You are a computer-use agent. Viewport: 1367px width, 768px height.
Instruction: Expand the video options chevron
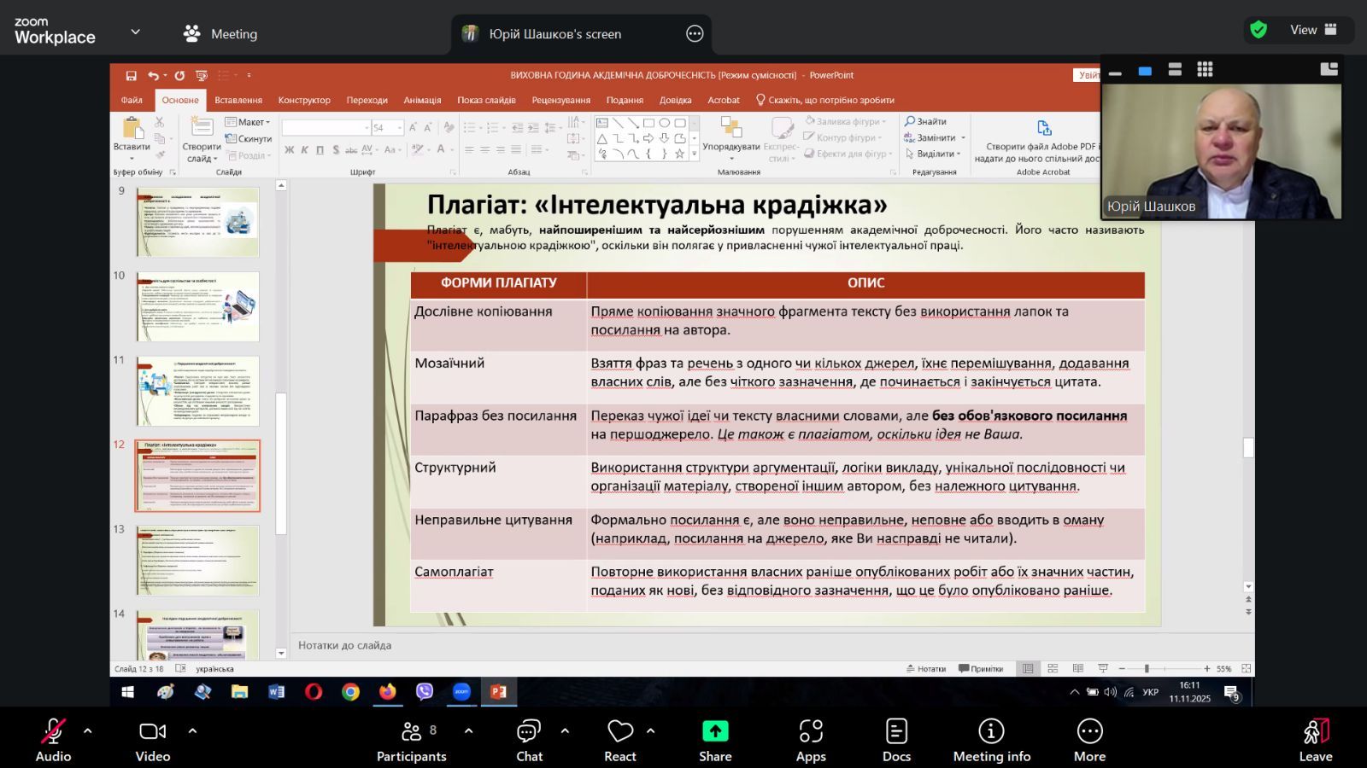192,730
